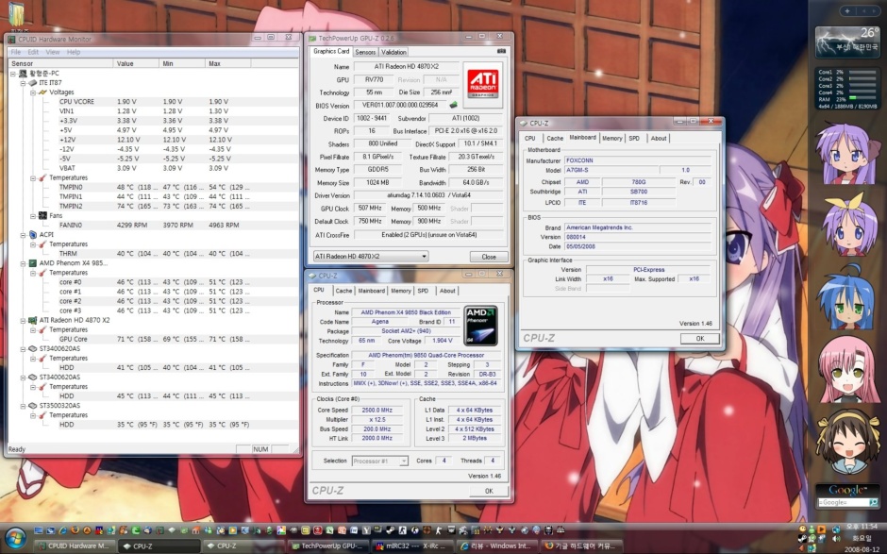Image resolution: width=887 pixels, height=554 pixels.
Task: Open the Edit menu in Hardware Monitor
Action: tap(33, 52)
